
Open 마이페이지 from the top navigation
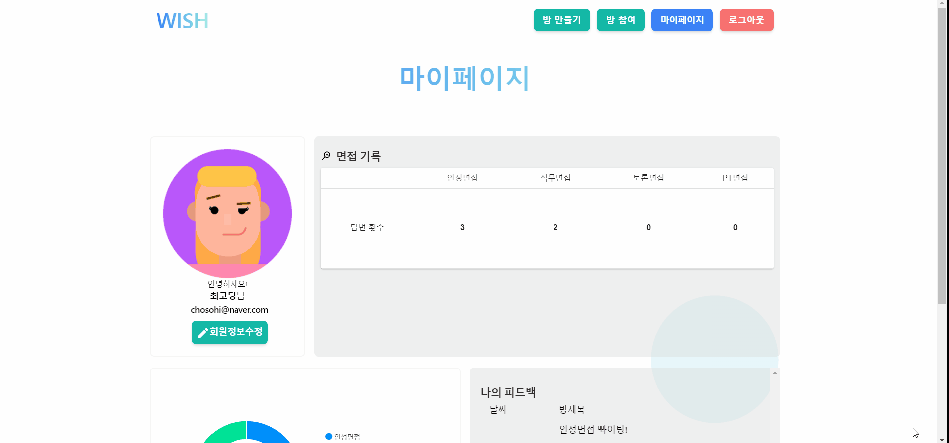pos(682,20)
